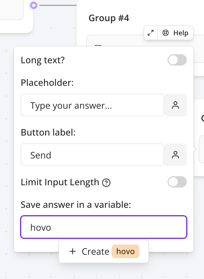Insert a variable into the Button label field
204x279 pixels.
[x=176, y=155]
